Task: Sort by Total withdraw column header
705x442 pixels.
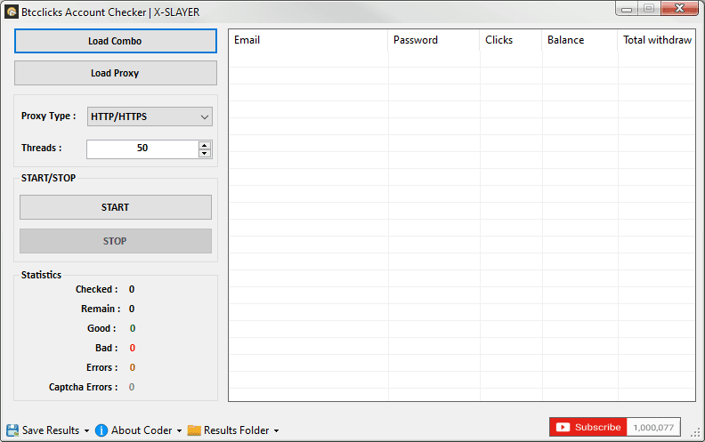Action: [x=657, y=40]
